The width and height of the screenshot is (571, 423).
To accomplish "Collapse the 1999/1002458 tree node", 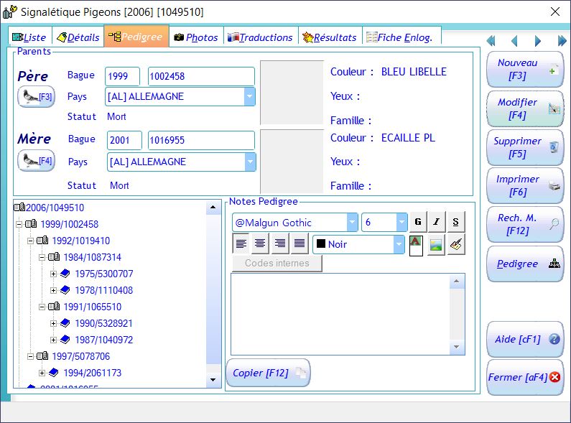I will pos(19,224).
